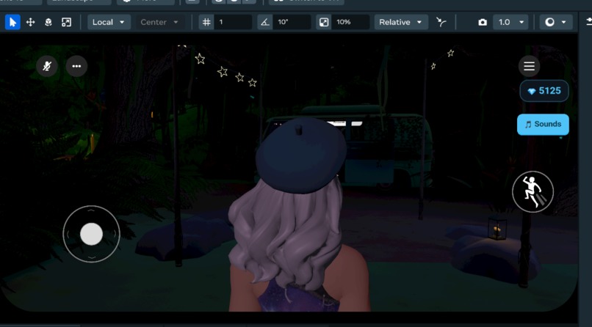This screenshot has width=592, height=327.
Task: Click the white virtual joystick knob
Action: pos(91,234)
